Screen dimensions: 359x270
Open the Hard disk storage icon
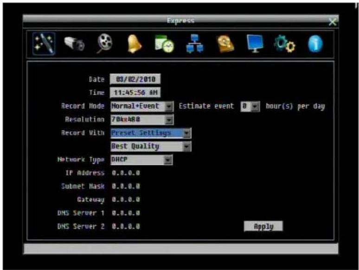click(x=225, y=44)
